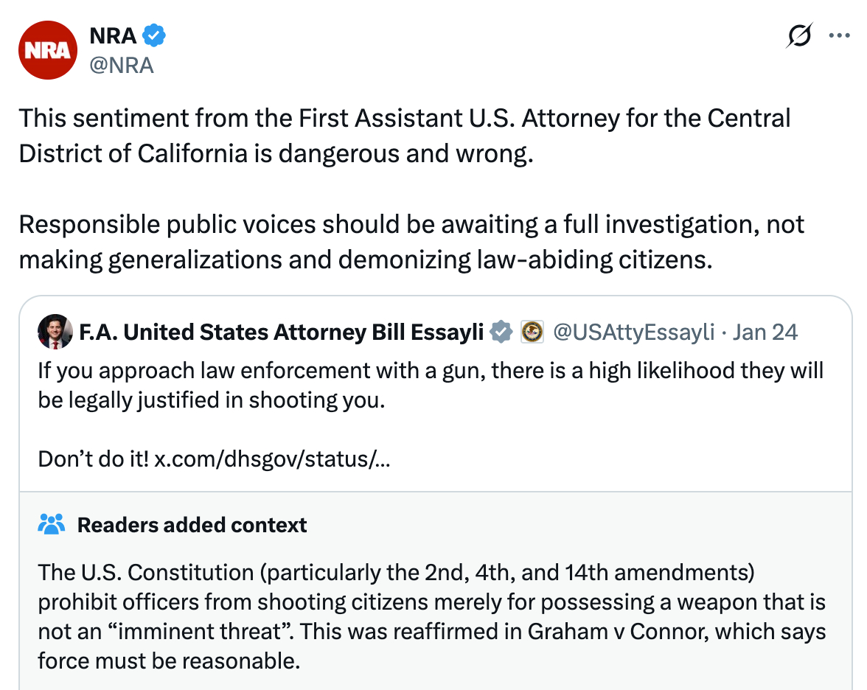
Task: Click NRA's blue verified checkmark badge
Action: point(153,35)
